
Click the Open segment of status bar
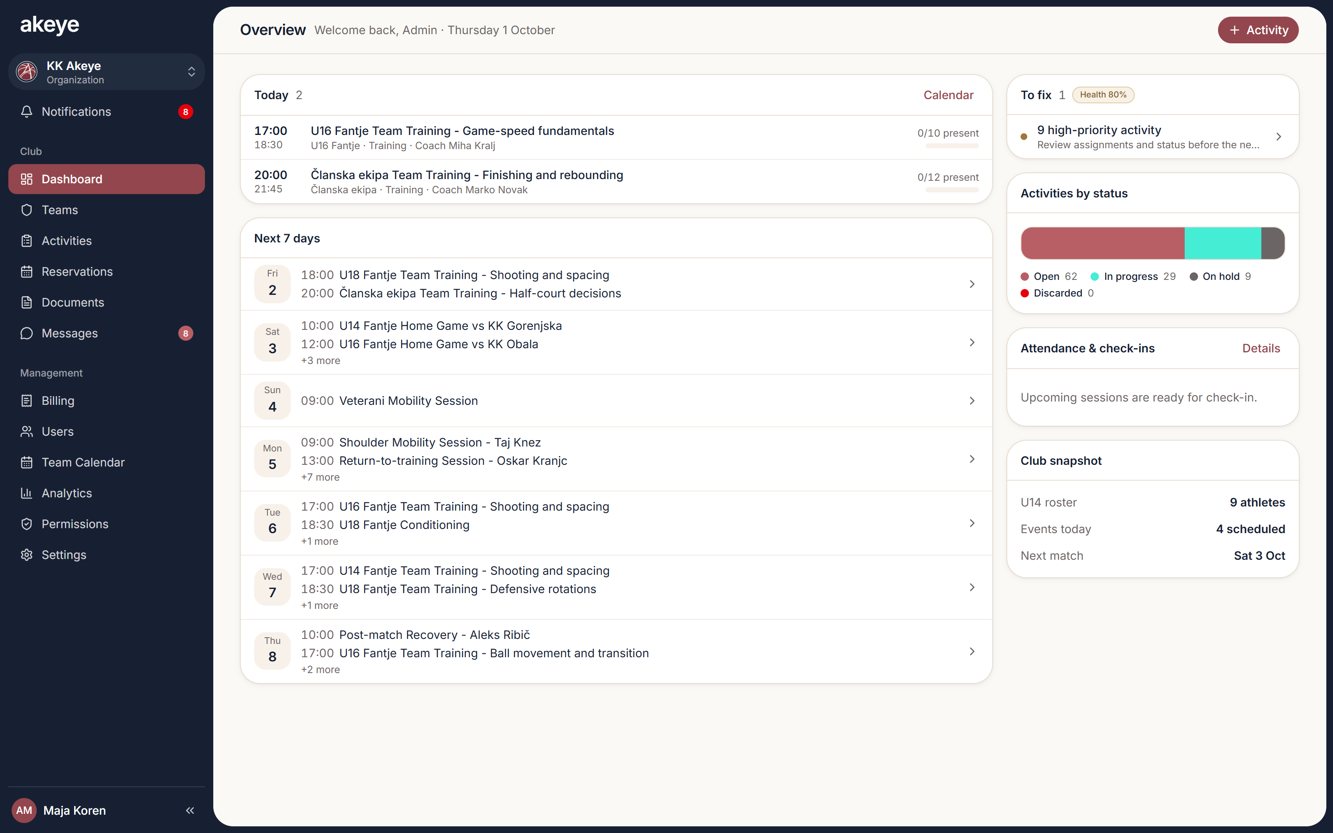[1103, 243]
